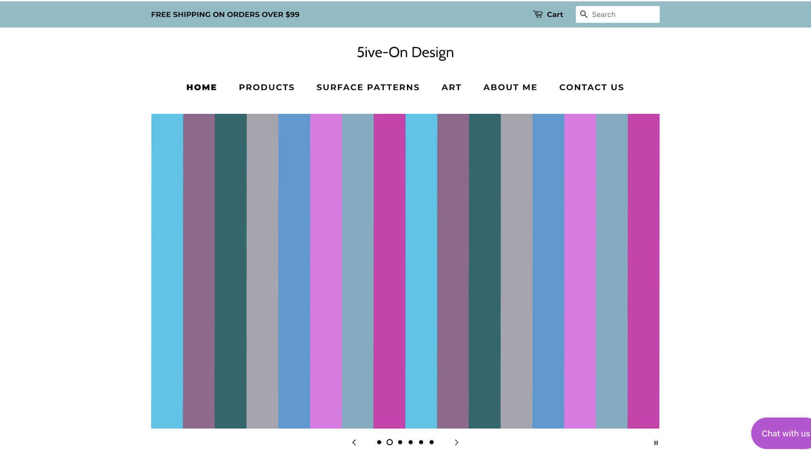Click the shopping cart icon
Image resolution: width=811 pixels, height=450 pixels.
[537, 14]
